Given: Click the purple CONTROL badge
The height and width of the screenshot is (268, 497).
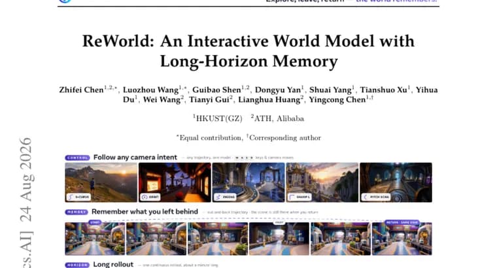Looking at the screenshot, I should (x=77, y=158).
